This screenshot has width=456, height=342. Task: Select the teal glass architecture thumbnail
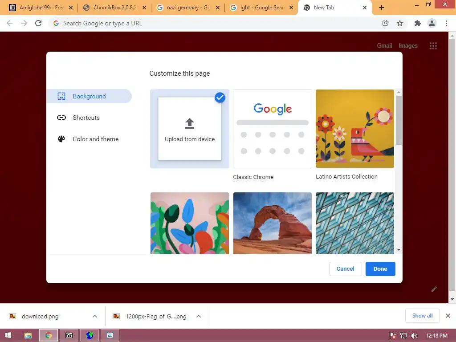click(x=355, y=223)
